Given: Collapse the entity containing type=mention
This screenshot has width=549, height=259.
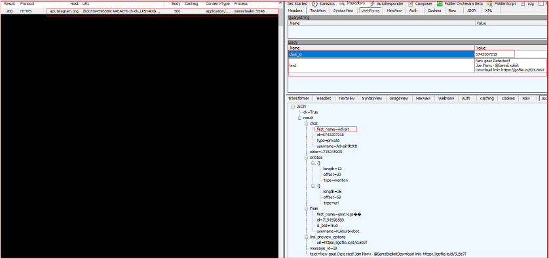Looking at the screenshot, I should click(313, 163).
